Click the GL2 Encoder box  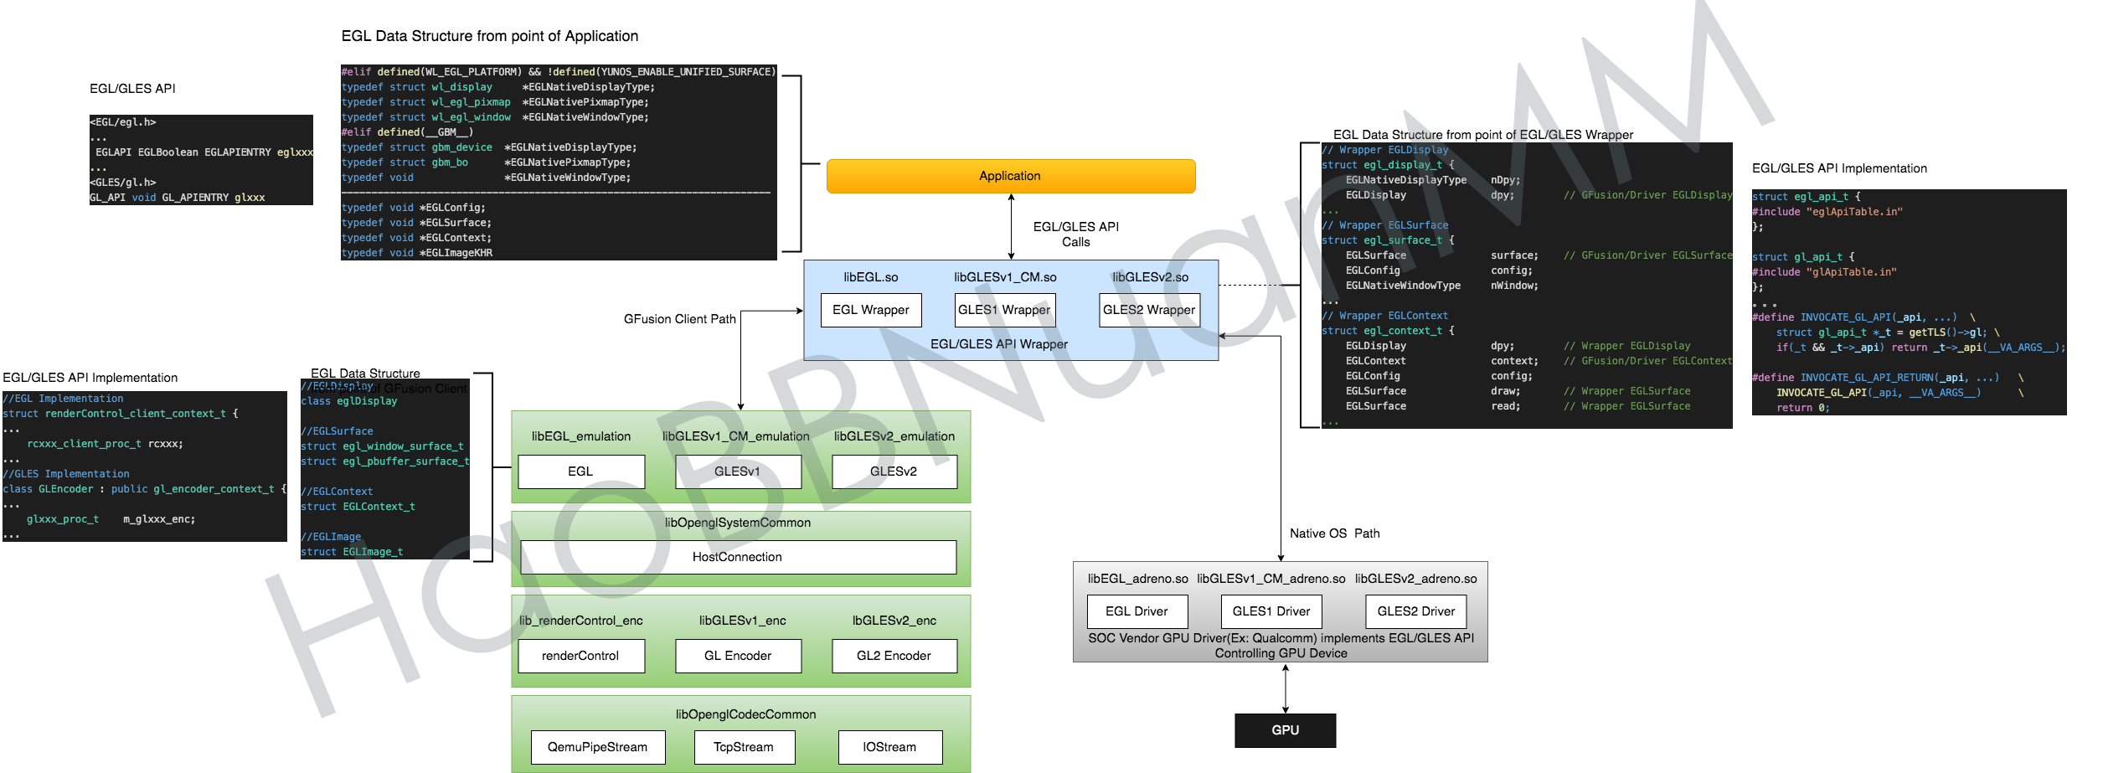click(894, 656)
